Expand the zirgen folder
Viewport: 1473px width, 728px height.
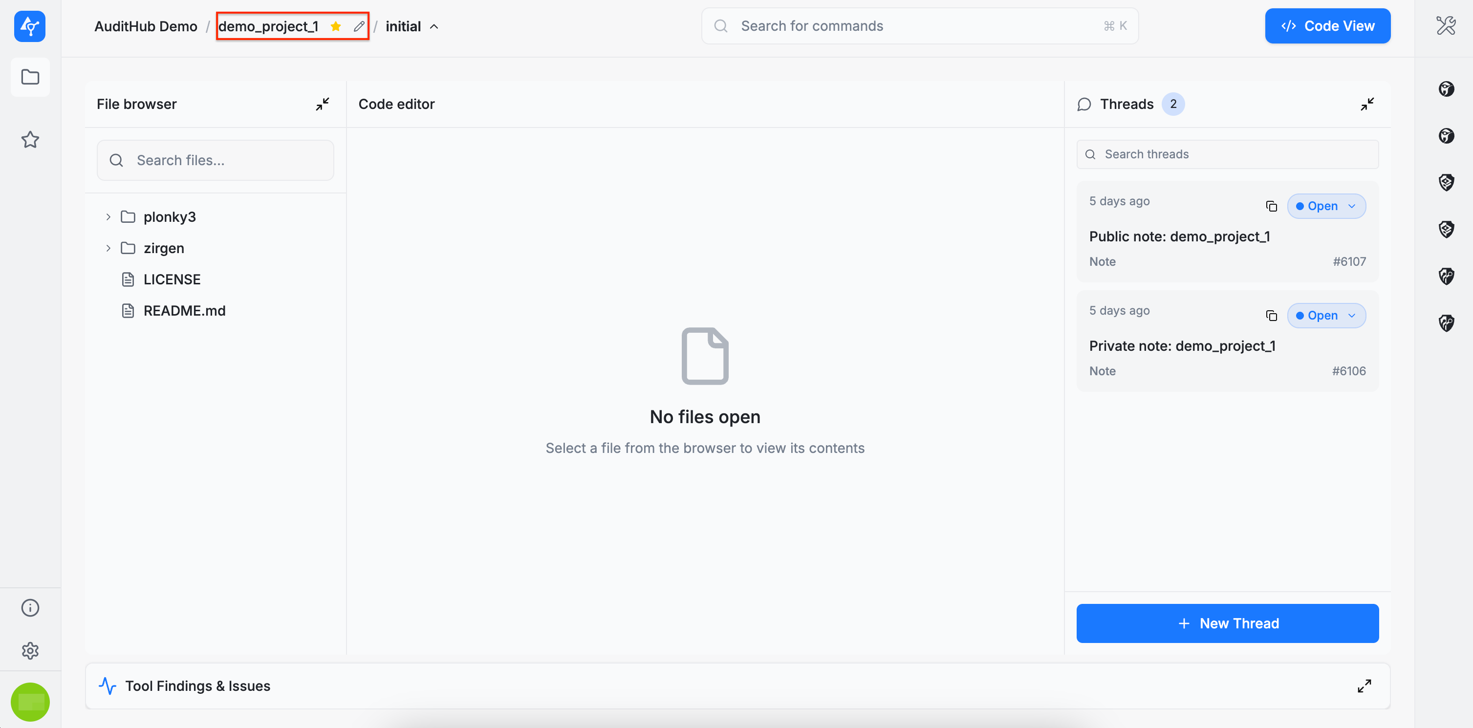[108, 248]
